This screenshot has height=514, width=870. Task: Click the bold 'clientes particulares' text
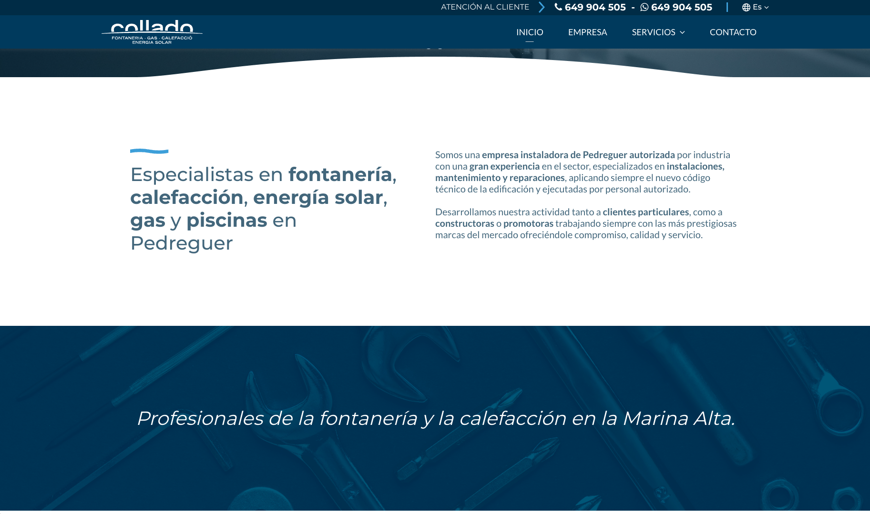[645, 212]
